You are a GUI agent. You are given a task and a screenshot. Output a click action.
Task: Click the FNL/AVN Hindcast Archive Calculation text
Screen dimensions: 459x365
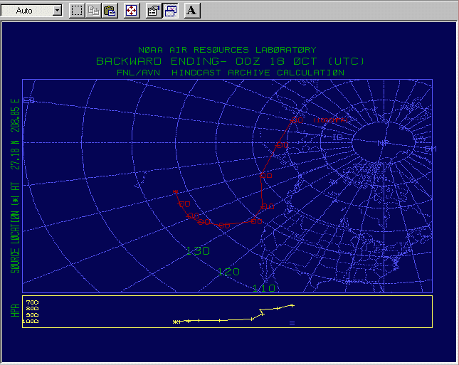pos(230,72)
